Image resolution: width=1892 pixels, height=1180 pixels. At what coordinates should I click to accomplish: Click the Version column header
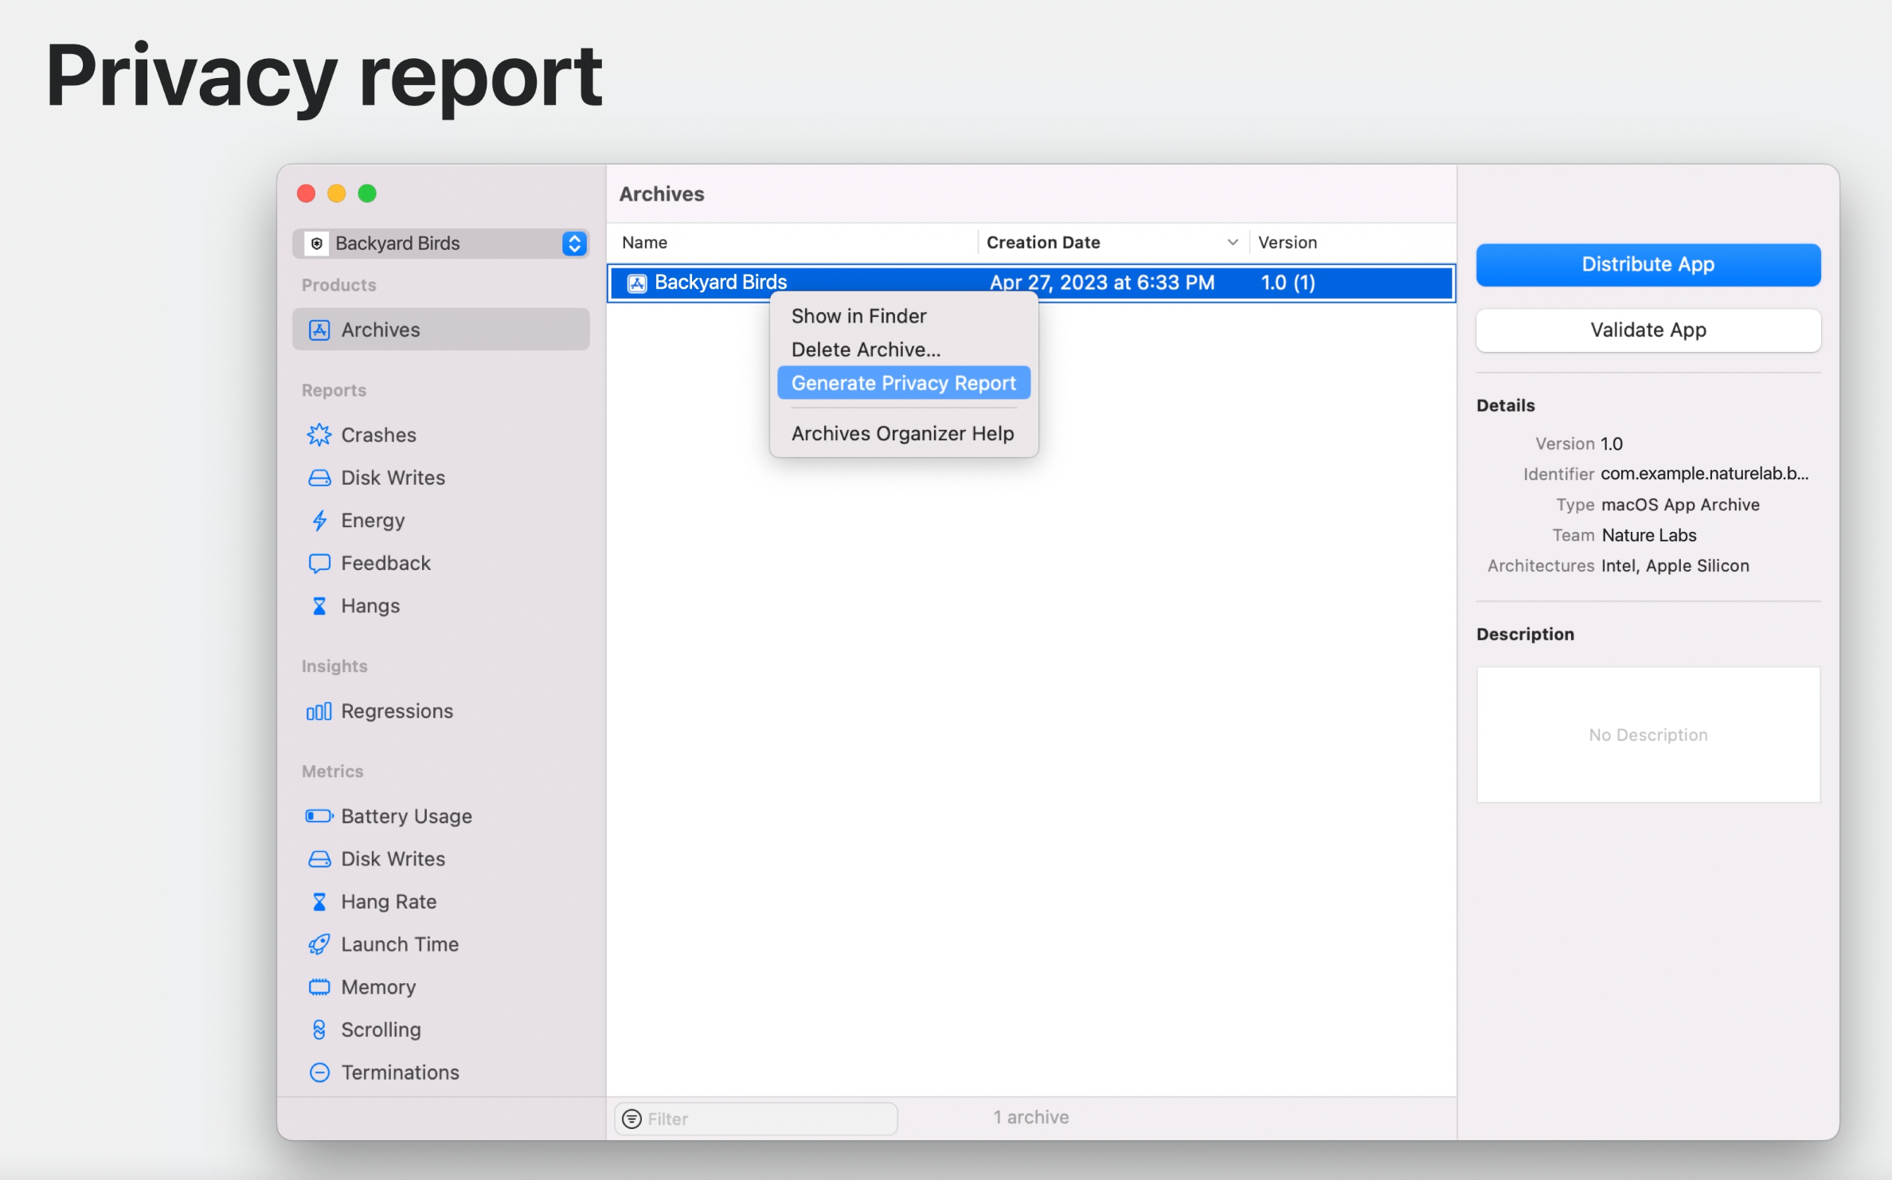pyautogui.click(x=1287, y=242)
